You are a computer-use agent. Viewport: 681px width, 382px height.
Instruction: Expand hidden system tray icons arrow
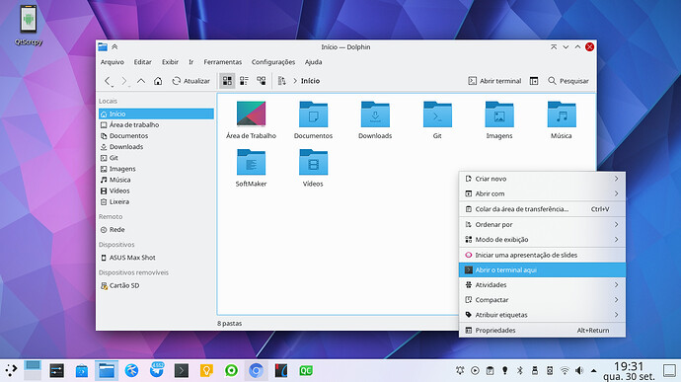click(x=593, y=371)
